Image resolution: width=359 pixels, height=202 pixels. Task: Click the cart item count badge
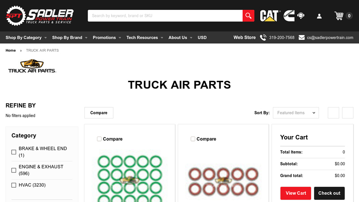(x=349, y=16)
